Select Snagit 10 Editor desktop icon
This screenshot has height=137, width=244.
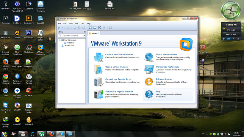[x=40, y=35]
